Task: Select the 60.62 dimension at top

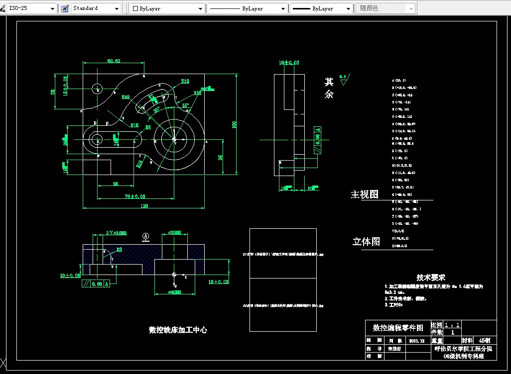Action: 114,61
